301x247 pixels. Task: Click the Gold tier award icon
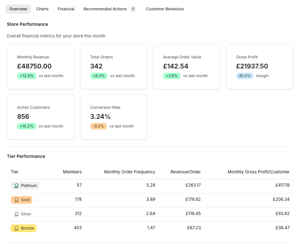click(17, 200)
